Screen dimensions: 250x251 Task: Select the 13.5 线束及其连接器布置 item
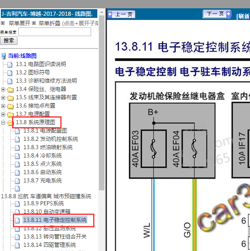click(46, 97)
